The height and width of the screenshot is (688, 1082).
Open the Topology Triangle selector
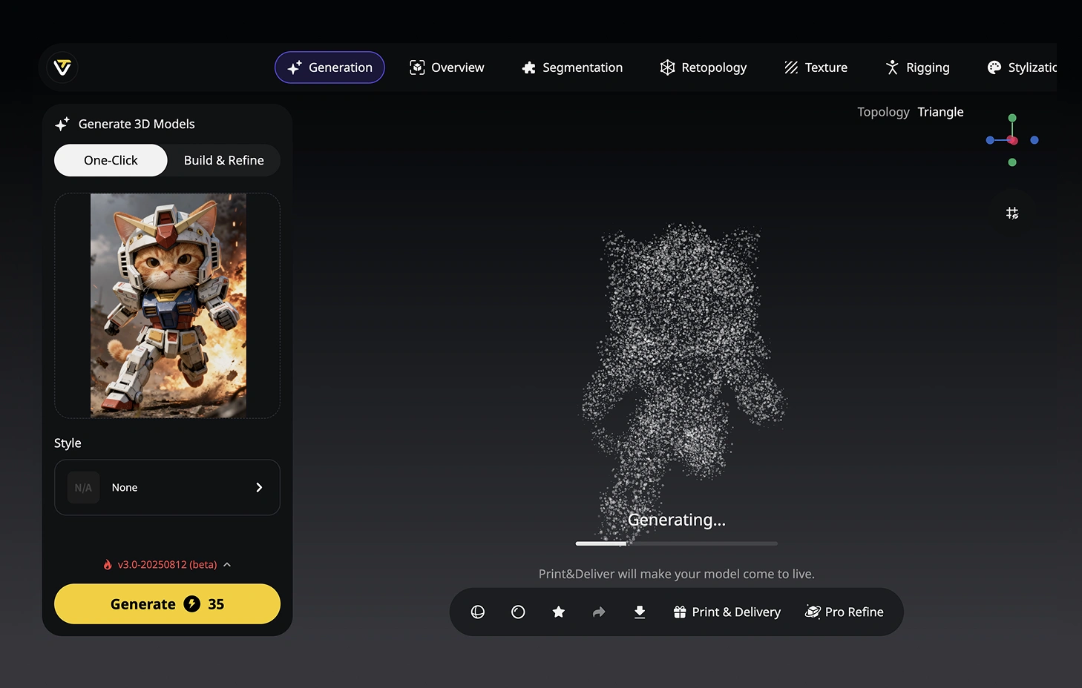click(940, 112)
